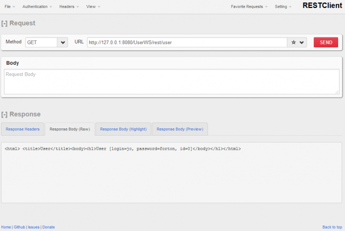
Task: Open the File menu
Action: (9, 7)
